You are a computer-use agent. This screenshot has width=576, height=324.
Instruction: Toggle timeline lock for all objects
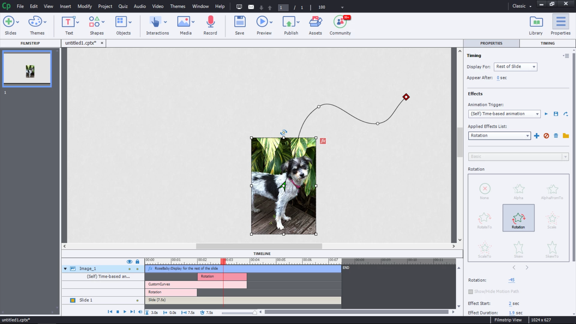137,262
